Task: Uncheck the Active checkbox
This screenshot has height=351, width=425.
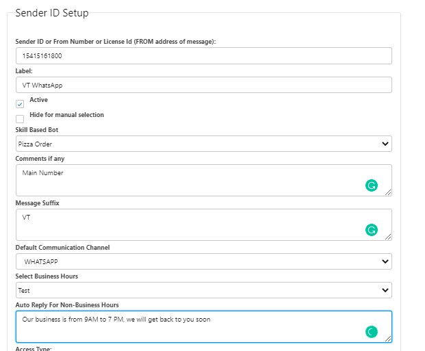Action: (20, 104)
